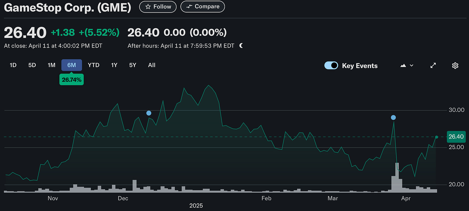Image resolution: width=469 pixels, height=211 pixels.
Task: Expand chart to full screen
Action: point(433,66)
